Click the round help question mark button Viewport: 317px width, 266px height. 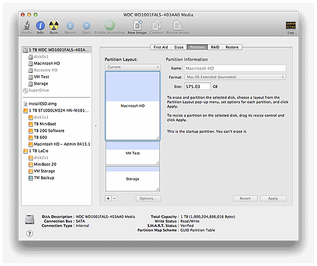click(x=30, y=233)
